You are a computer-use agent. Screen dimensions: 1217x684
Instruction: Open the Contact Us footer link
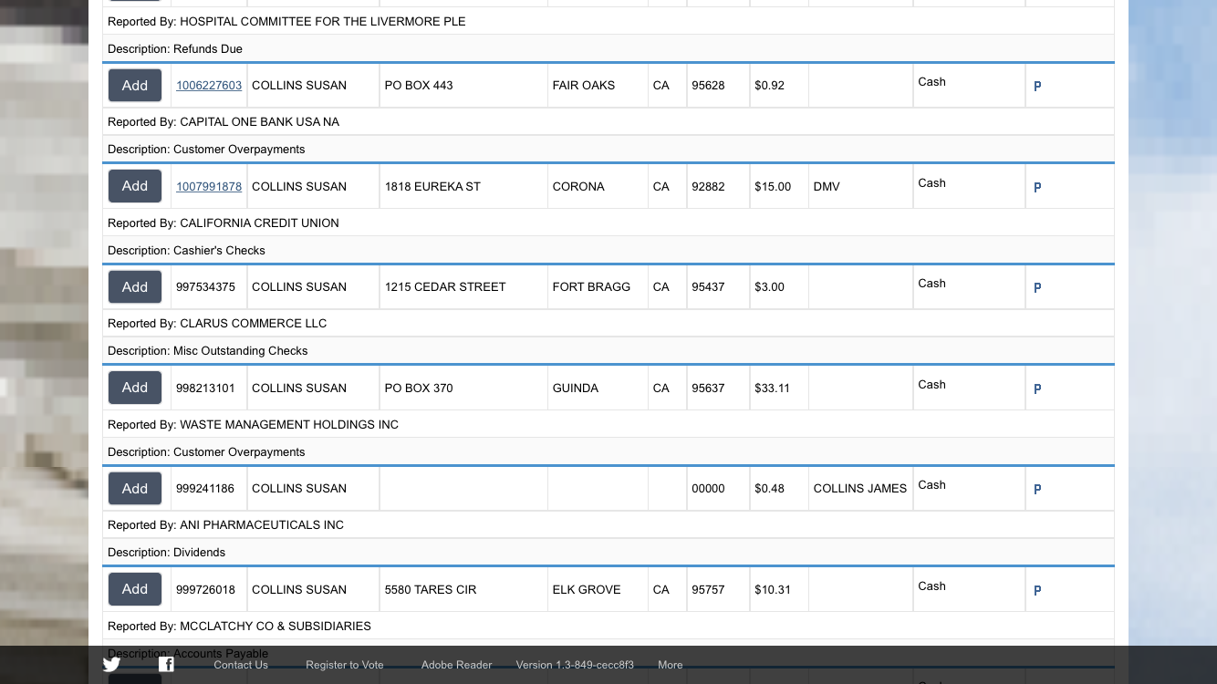pyautogui.click(x=241, y=665)
